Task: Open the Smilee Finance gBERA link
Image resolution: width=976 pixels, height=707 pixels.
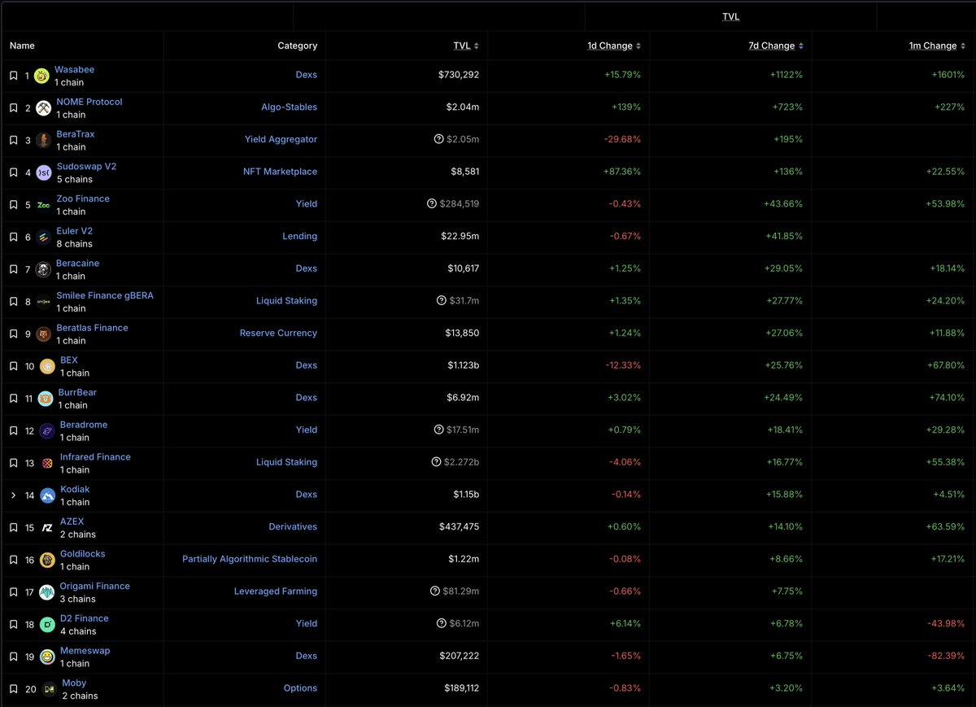Action: (x=105, y=295)
